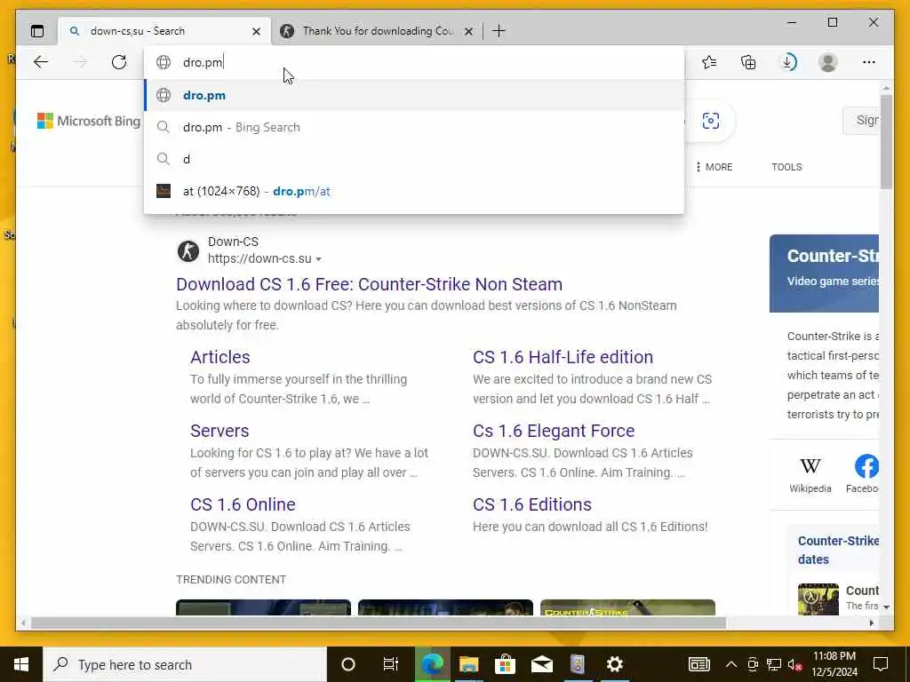Choose dro.pm Bing Search suggestion
Image resolution: width=910 pixels, height=682 pixels.
[414, 127]
